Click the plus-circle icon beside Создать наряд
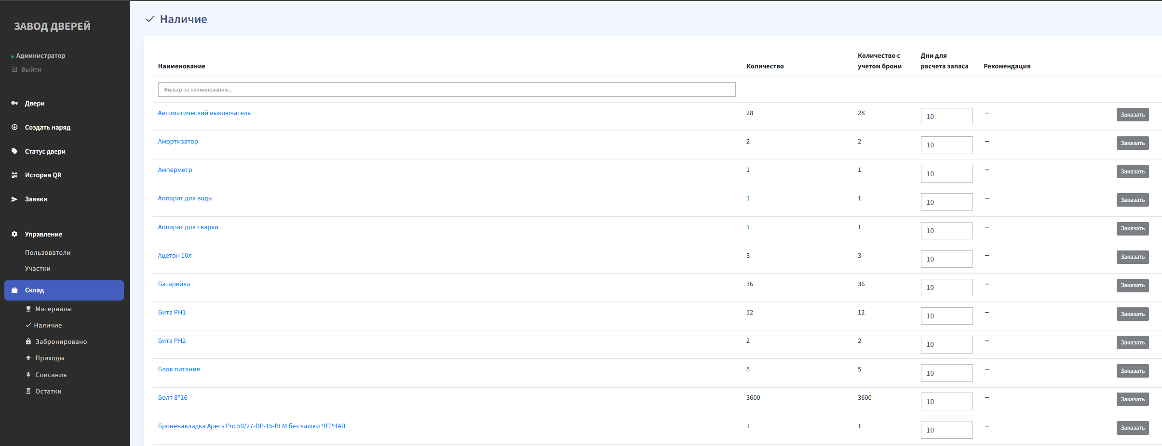Image resolution: width=1162 pixels, height=446 pixels. click(x=14, y=127)
